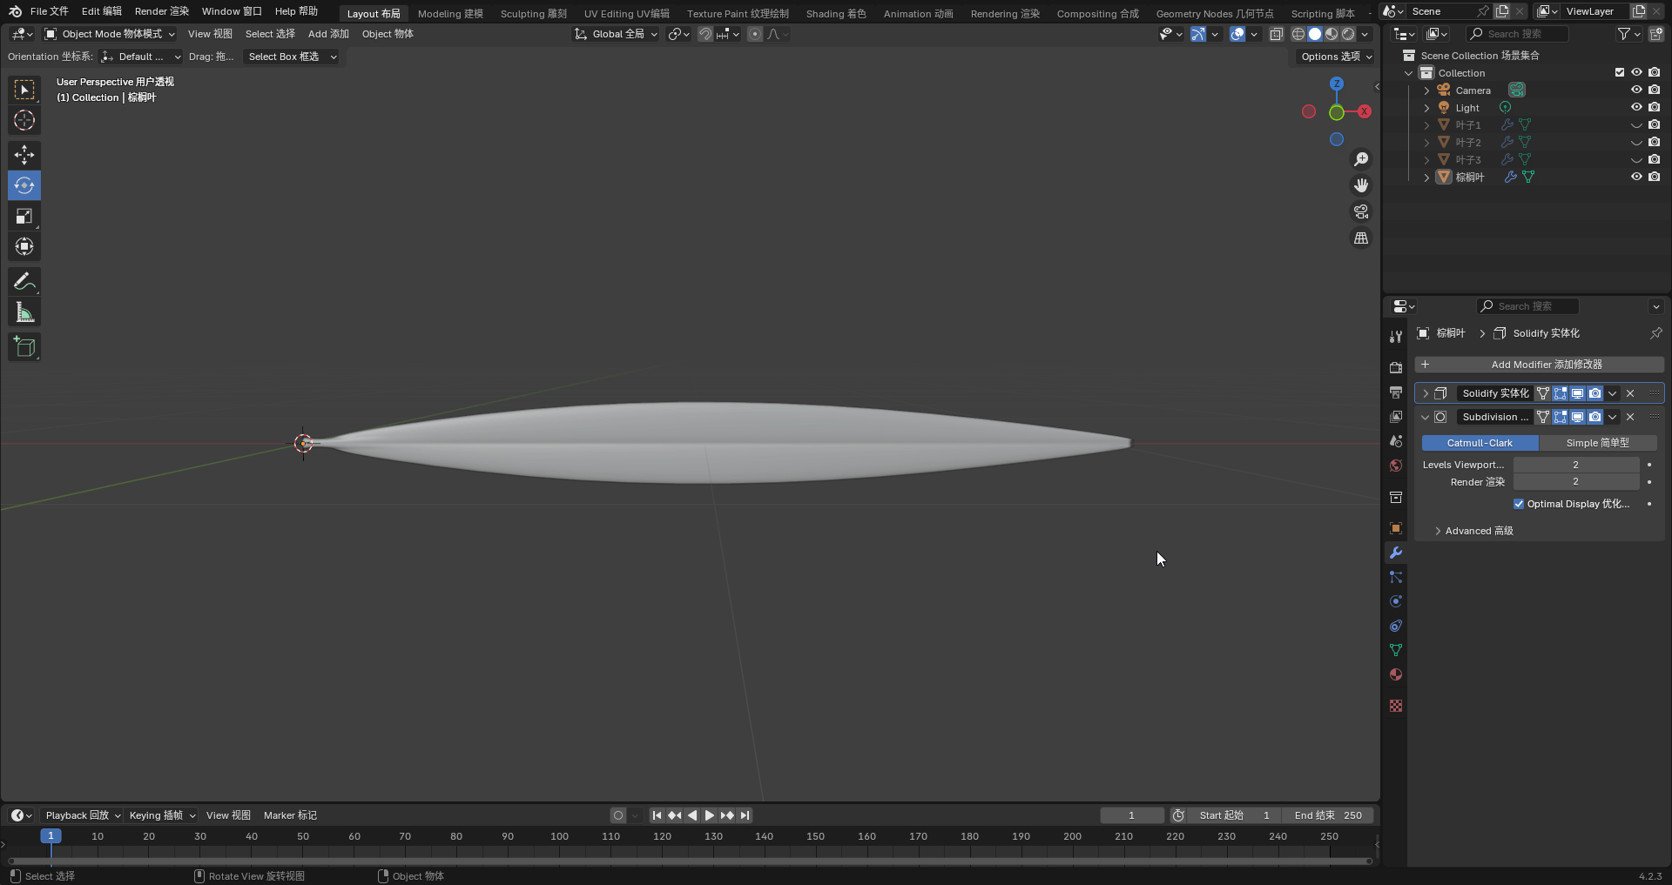
Task: Select the Transform tool
Action: (x=24, y=246)
